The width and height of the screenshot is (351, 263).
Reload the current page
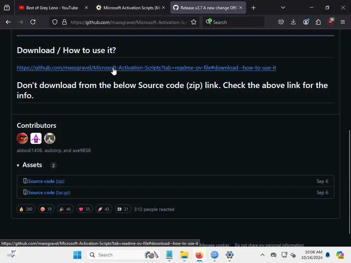pos(33,22)
